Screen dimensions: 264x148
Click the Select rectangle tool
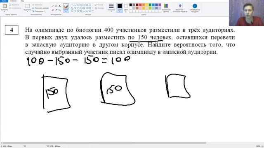pyautogui.click(x=27, y=6)
